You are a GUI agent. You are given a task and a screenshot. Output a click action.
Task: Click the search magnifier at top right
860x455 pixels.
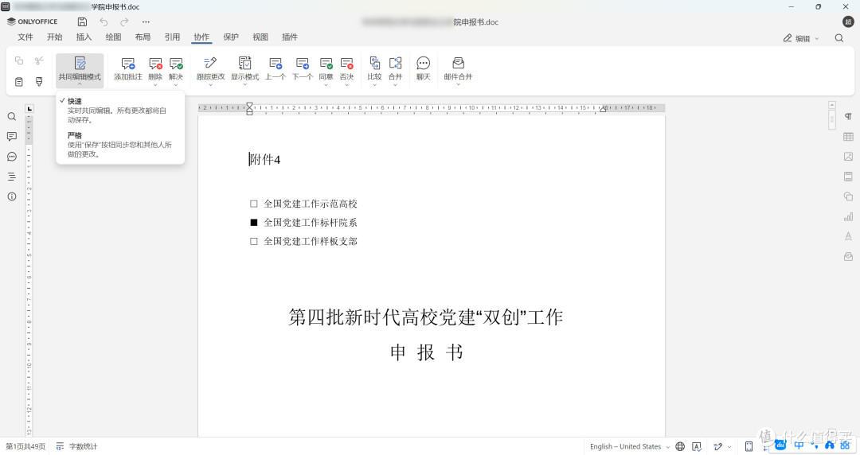coord(838,38)
